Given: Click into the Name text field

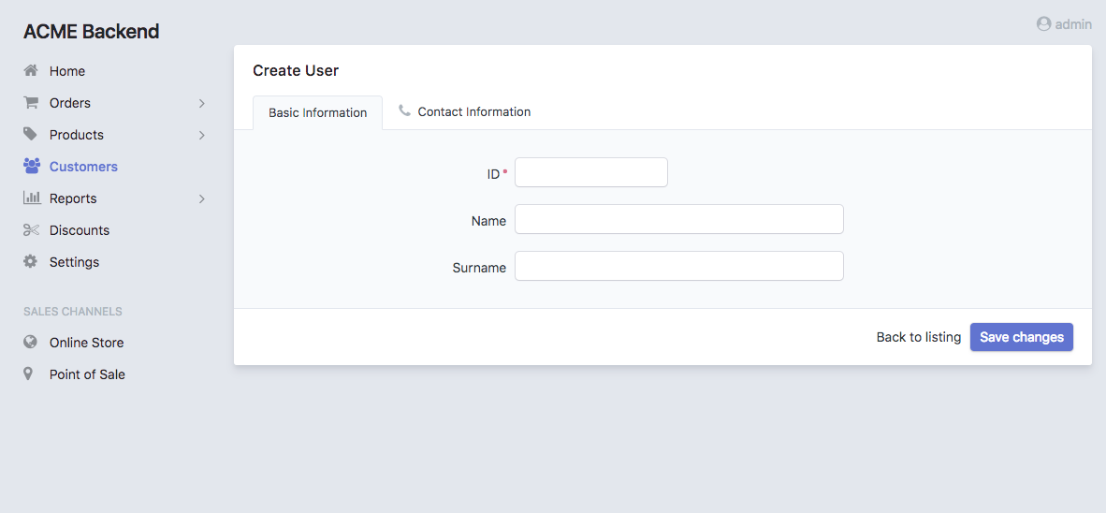Looking at the screenshot, I should click(x=678, y=219).
